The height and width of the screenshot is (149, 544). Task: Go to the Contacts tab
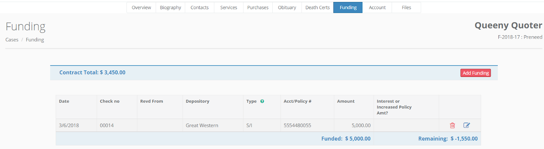pos(200,7)
